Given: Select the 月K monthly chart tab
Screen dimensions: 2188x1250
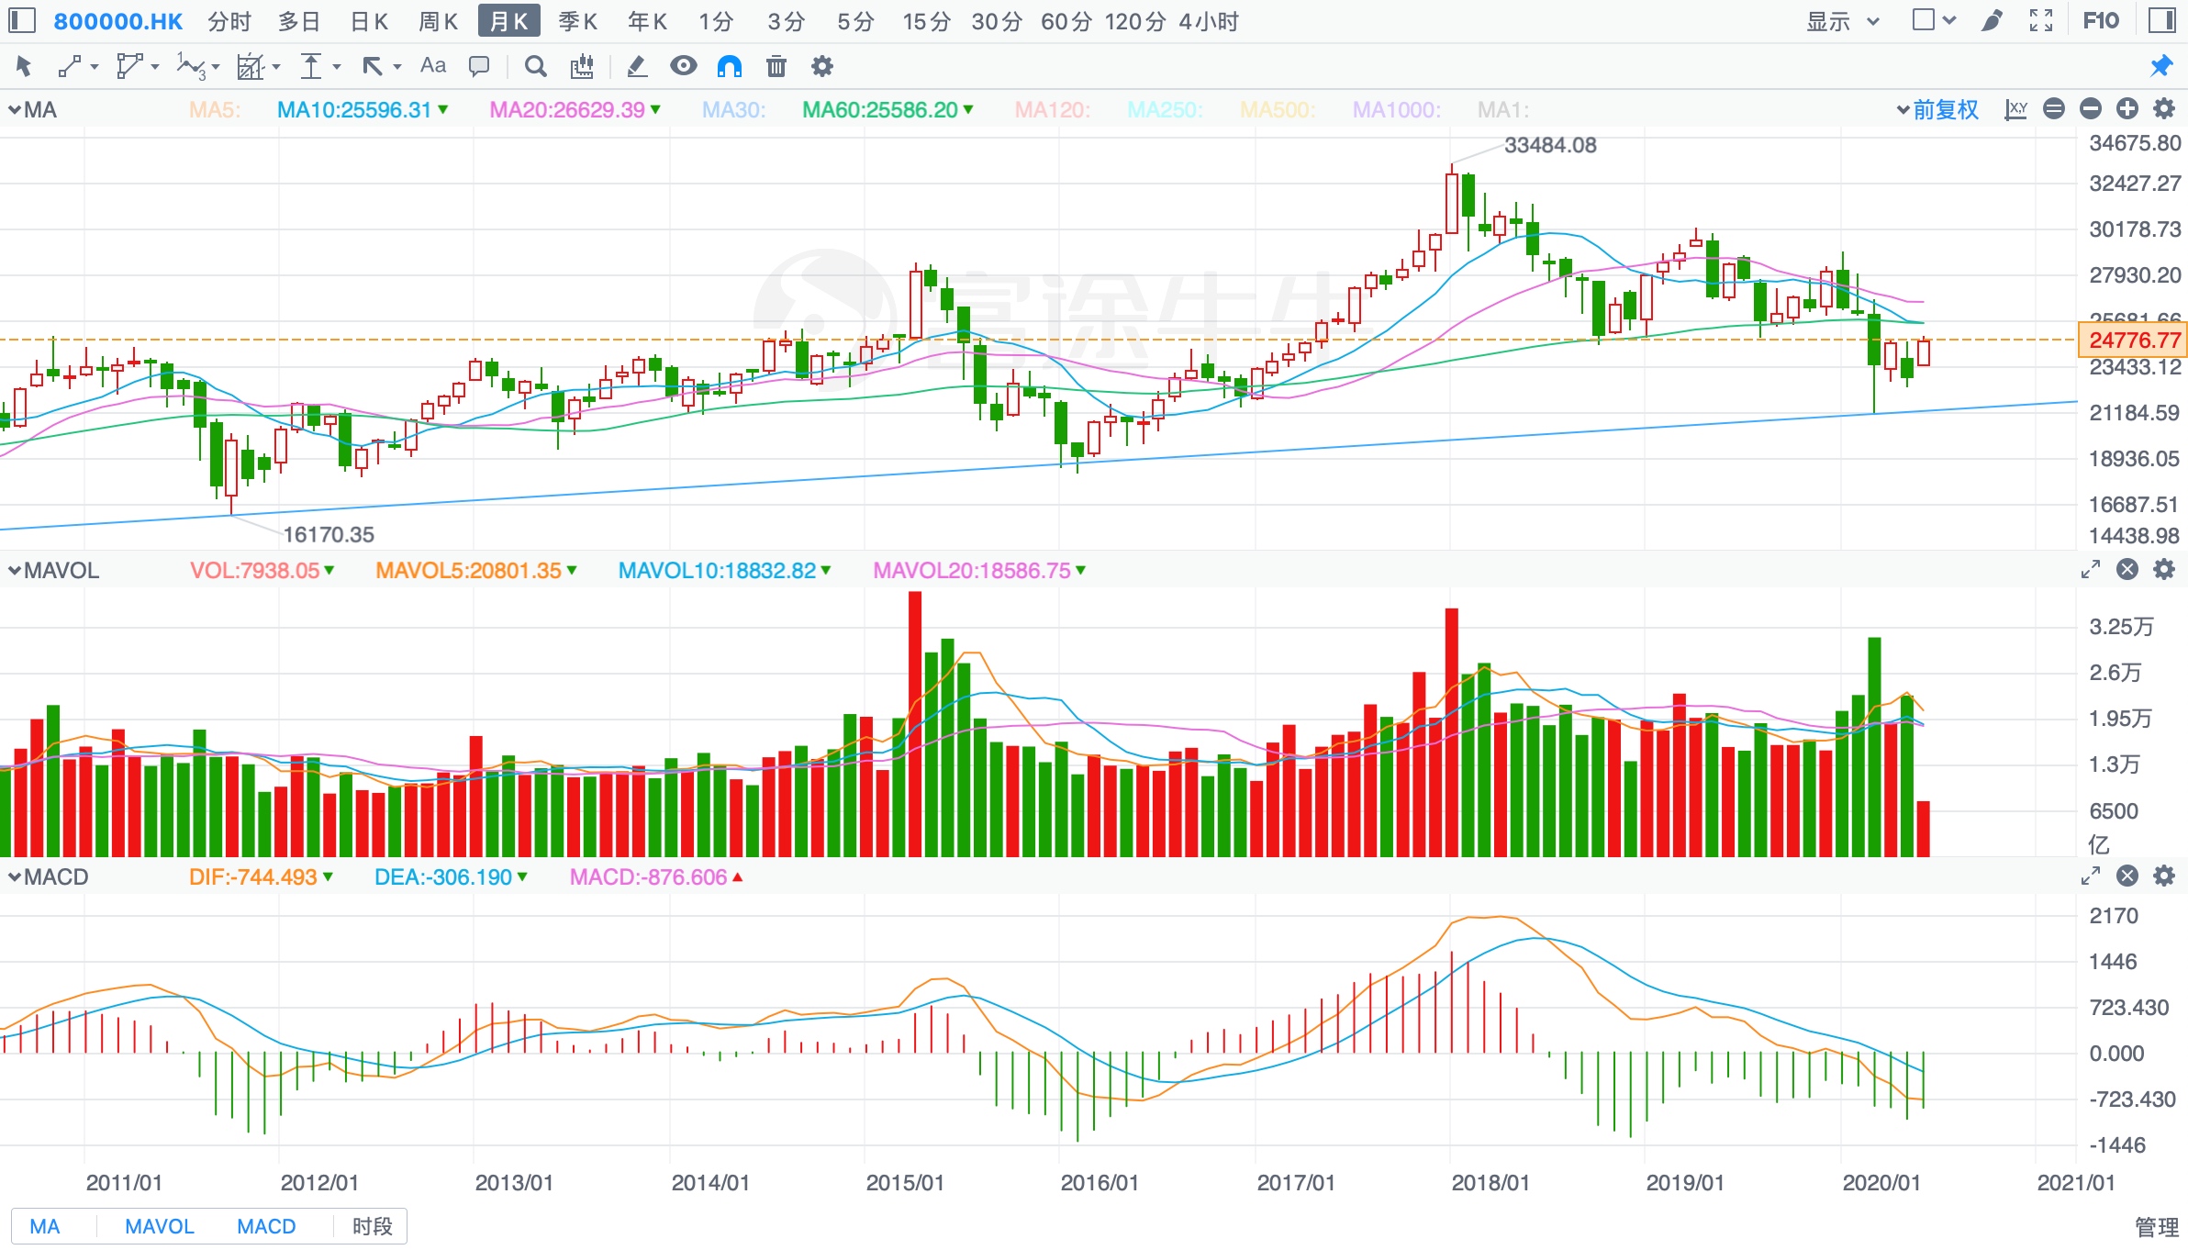Looking at the screenshot, I should click(508, 21).
